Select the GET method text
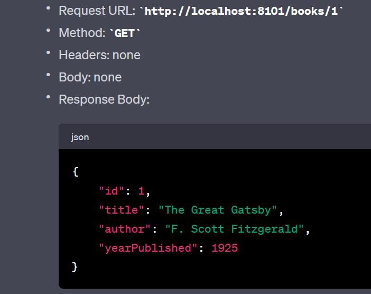The image size is (371, 294). 125,33
